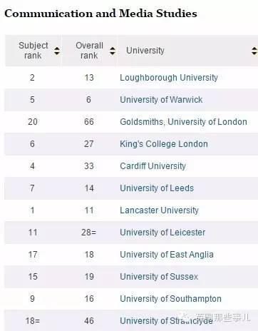Open King's College London link
Viewport: 258px width, 331px height.
(164, 144)
